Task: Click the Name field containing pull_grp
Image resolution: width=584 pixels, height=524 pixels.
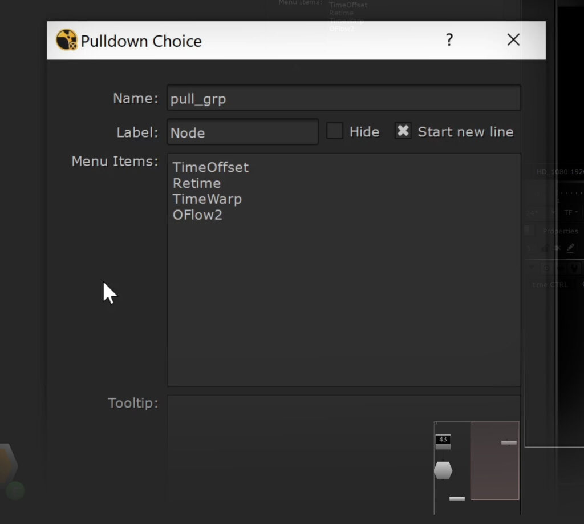Action: 343,98
